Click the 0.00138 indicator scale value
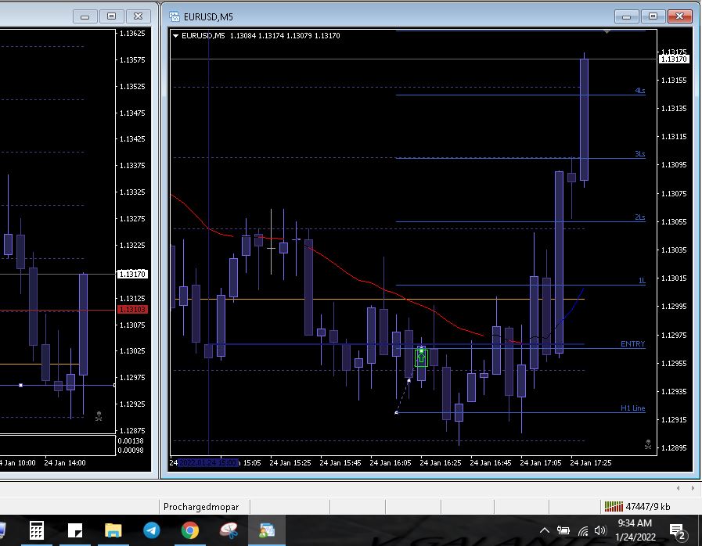The image size is (702, 546). pos(131,441)
